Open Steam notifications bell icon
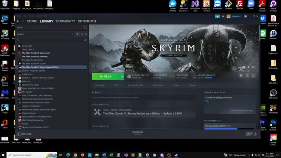The height and width of the screenshot is (158, 281). 223,16
